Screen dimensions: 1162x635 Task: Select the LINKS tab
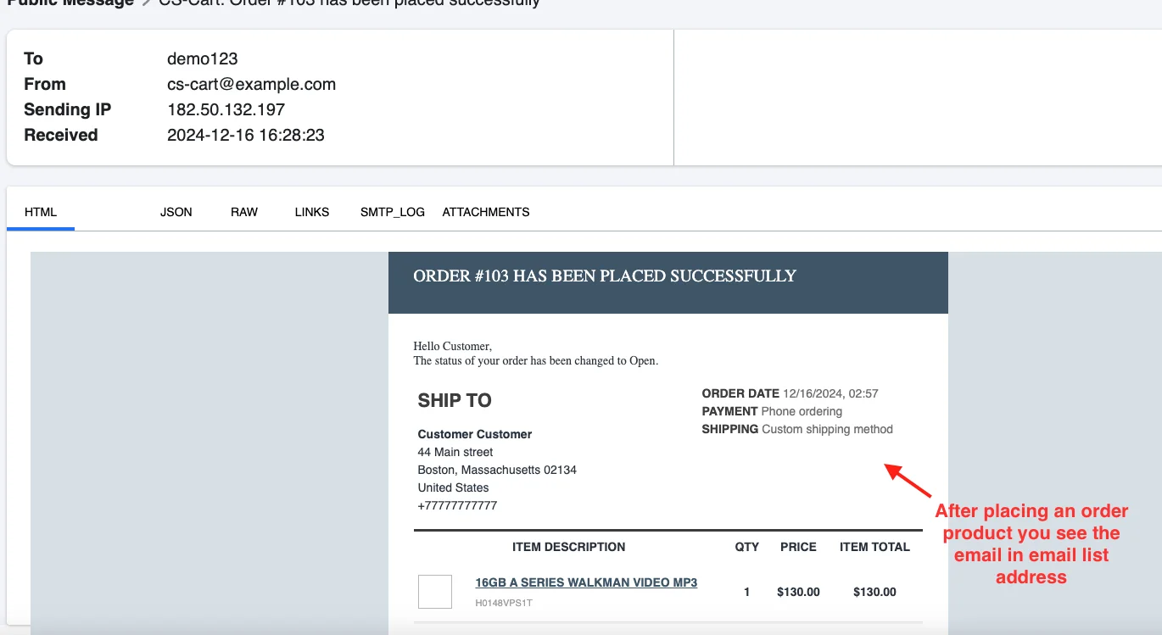[312, 212]
